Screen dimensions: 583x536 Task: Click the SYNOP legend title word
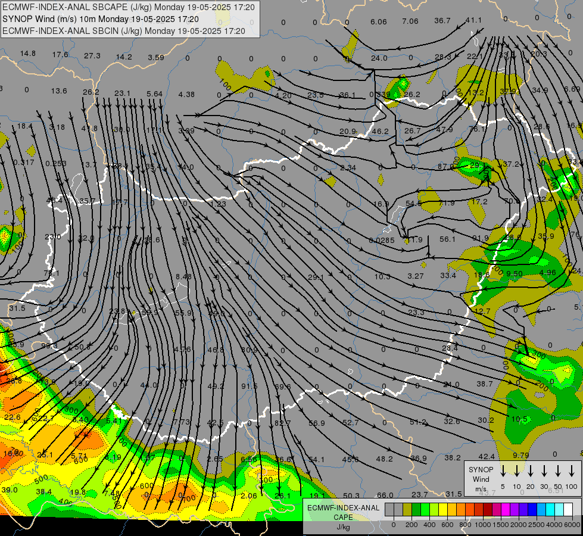click(x=481, y=469)
